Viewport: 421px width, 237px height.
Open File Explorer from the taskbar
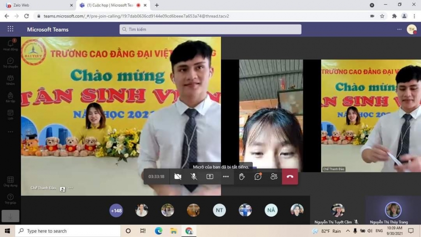(173, 231)
